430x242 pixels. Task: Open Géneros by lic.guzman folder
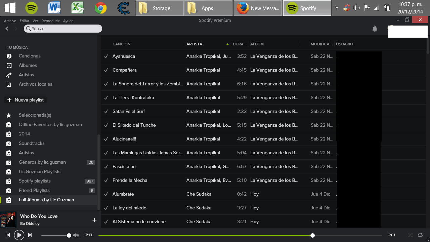coord(42,162)
